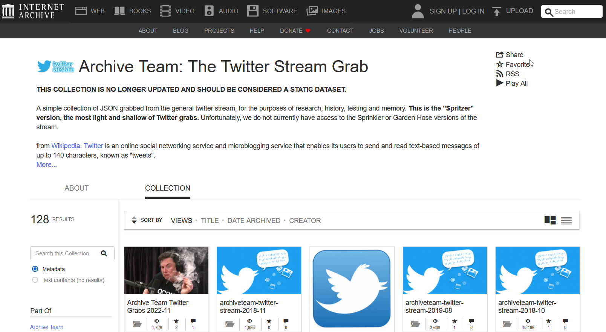606x332 pixels.
Task: Click the Favorite star icon
Action: (500, 64)
